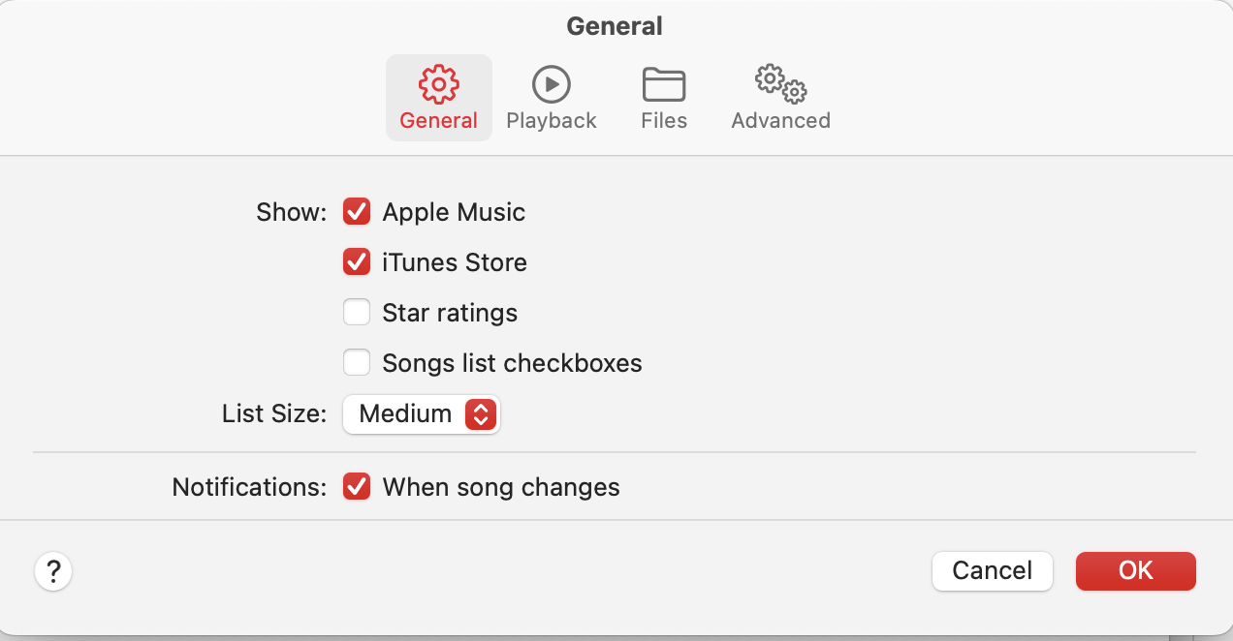Screen dimensions: 1233x641
Task: Click the General gear icon
Action: [438, 85]
